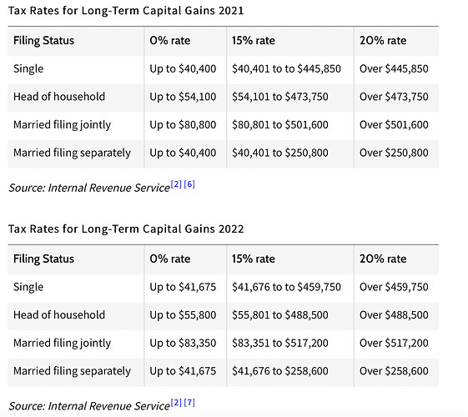Click 2021 Married filing jointly 0% cell $80,800

[183, 124]
